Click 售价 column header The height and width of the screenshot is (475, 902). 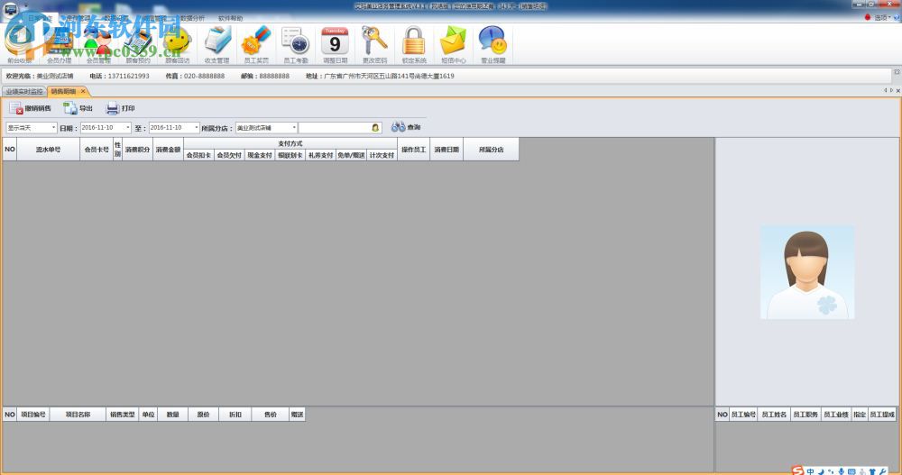pos(271,414)
